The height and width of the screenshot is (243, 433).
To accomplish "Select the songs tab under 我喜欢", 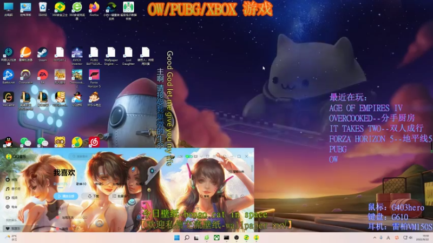I will pos(61,184).
